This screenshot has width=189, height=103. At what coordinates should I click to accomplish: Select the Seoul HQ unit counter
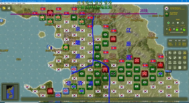click(x=66, y=47)
